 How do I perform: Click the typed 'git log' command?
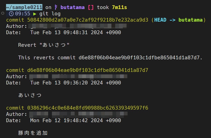50,14
